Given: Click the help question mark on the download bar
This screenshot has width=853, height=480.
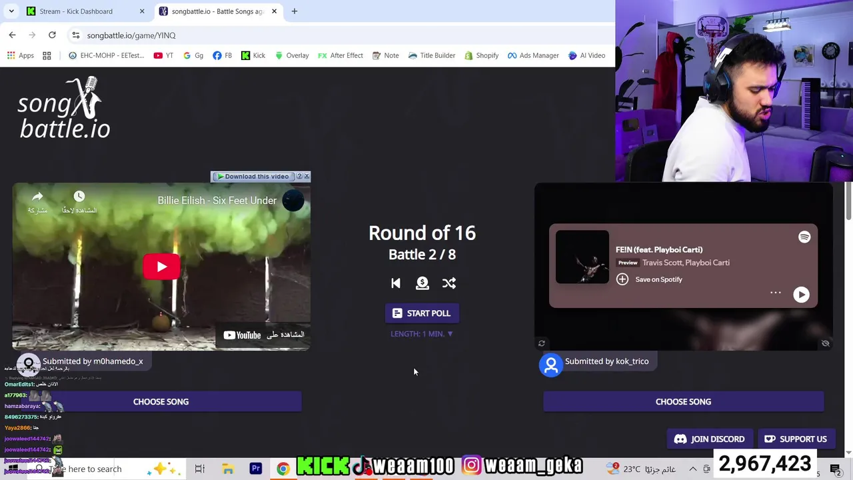Looking at the screenshot, I should 299,177.
